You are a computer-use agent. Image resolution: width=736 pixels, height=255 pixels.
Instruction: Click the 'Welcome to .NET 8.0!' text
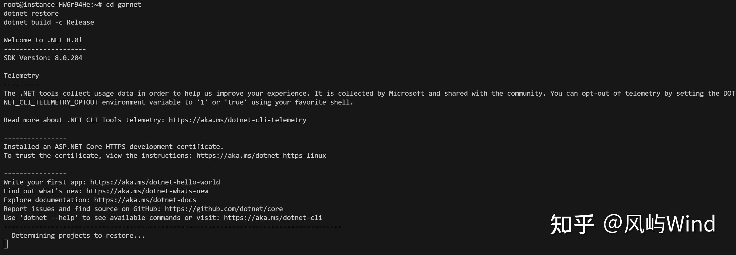click(x=43, y=40)
